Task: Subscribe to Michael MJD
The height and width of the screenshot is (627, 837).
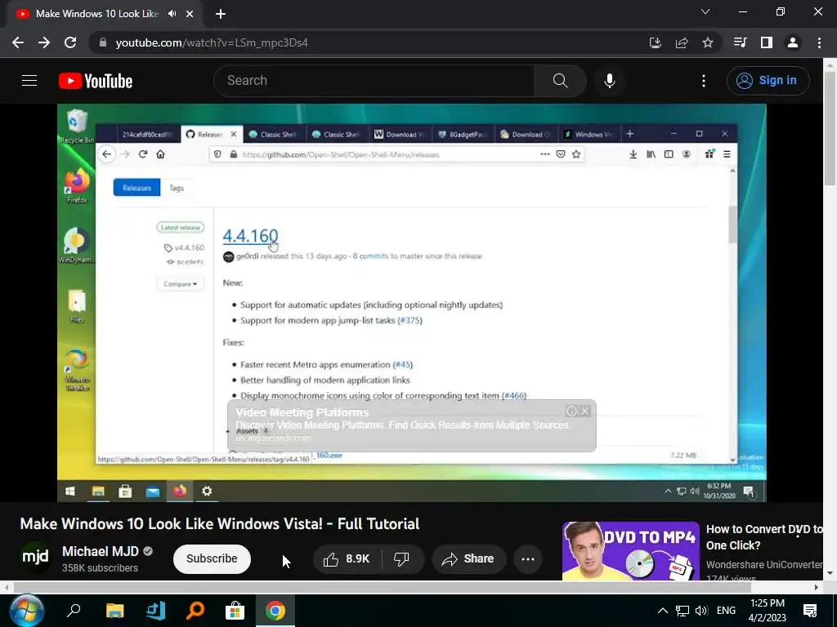Action: tap(212, 558)
